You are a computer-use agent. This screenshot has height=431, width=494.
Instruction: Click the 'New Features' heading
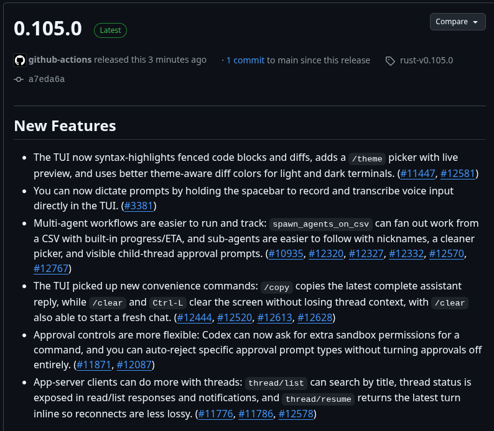(x=65, y=125)
